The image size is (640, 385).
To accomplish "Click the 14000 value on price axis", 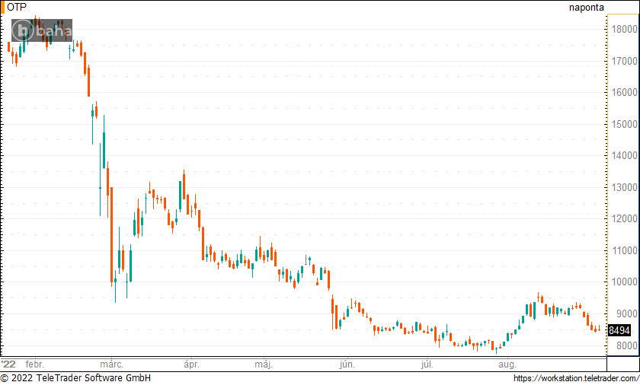I will [x=624, y=155].
